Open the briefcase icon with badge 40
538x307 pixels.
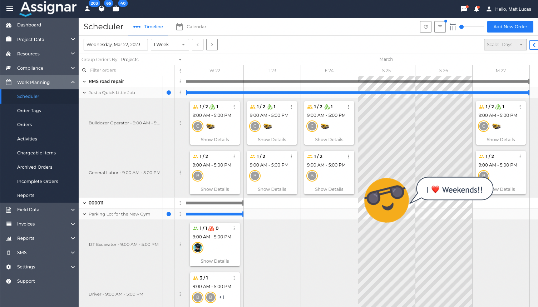pos(116,9)
